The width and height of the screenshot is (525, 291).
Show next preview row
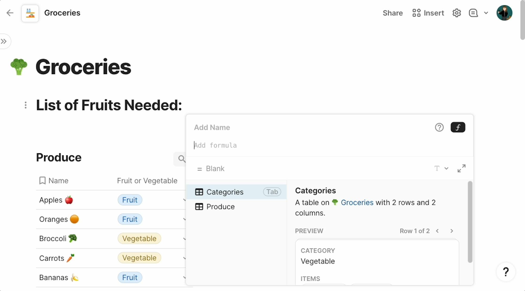click(451, 231)
